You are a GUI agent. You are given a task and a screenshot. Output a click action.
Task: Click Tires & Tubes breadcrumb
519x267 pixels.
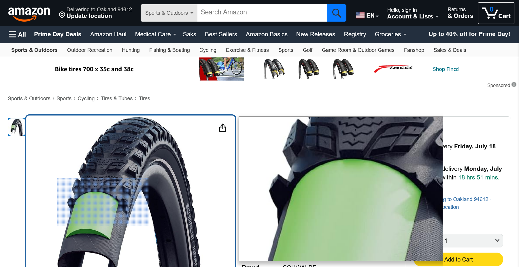pyautogui.click(x=117, y=99)
